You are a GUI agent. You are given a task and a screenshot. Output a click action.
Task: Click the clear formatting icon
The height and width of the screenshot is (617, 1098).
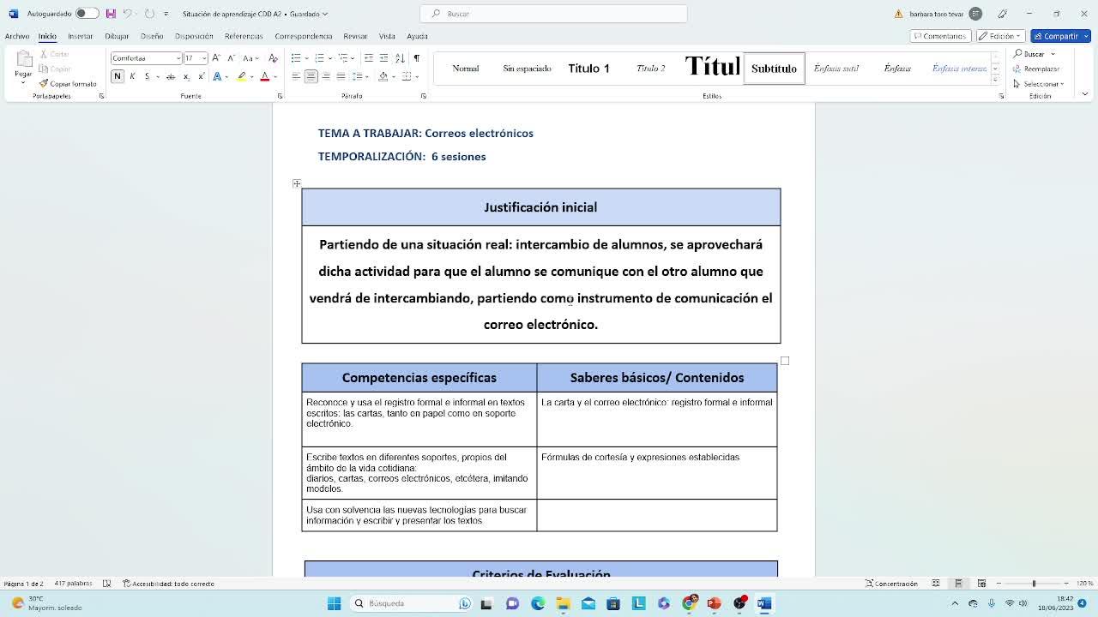click(273, 58)
